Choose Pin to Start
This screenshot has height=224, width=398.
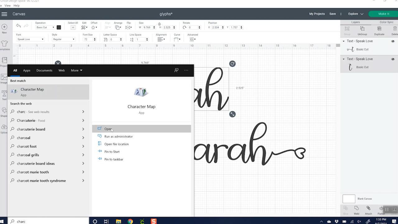(141, 152)
